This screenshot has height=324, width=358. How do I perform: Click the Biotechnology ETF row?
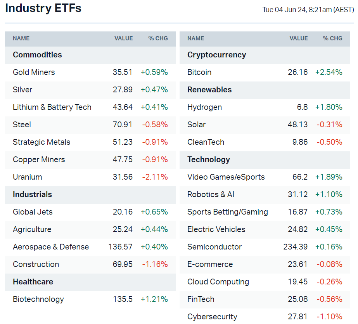click(38, 299)
